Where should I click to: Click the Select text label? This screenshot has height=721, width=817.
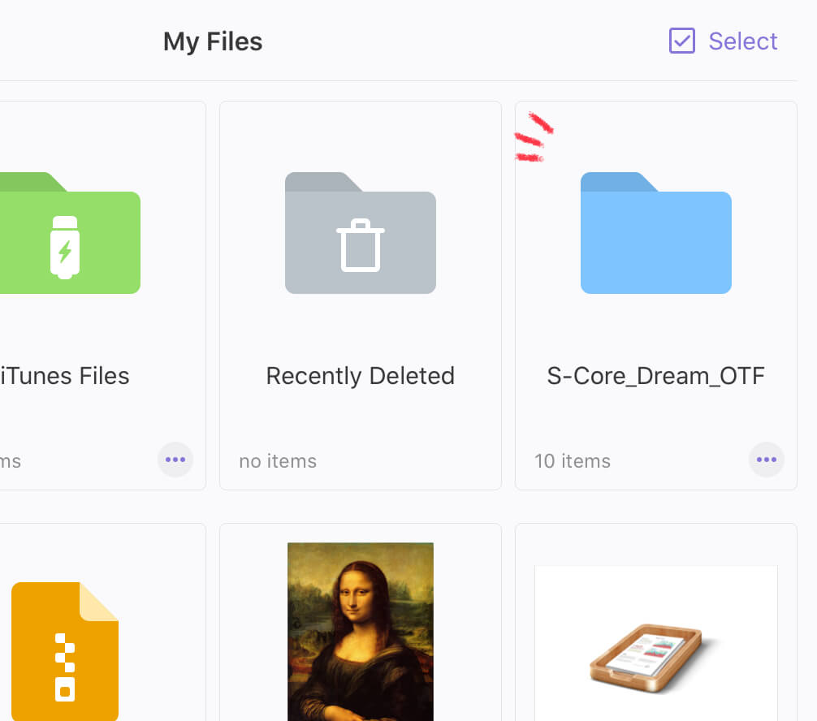pos(742,41)
